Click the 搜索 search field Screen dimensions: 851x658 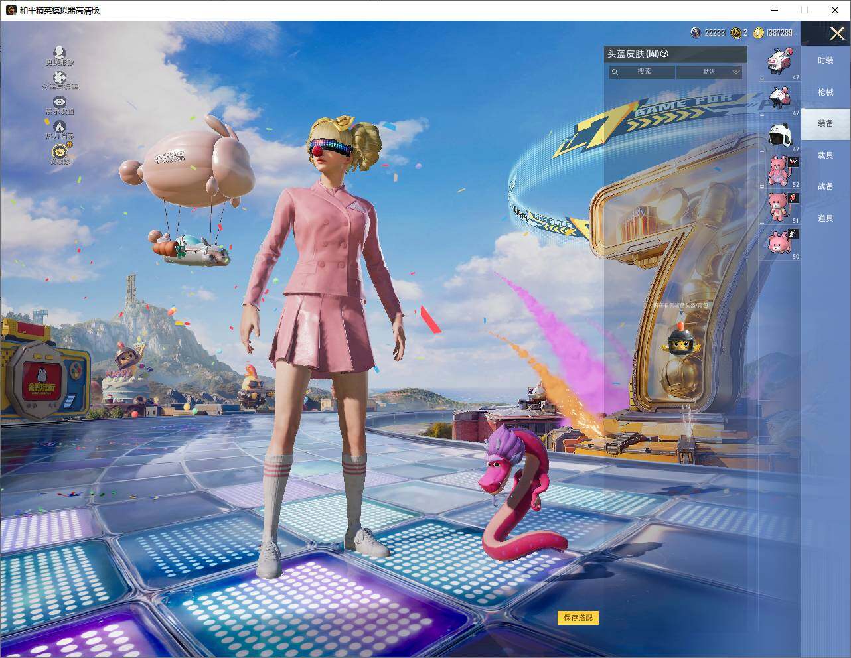pos(643,72)
